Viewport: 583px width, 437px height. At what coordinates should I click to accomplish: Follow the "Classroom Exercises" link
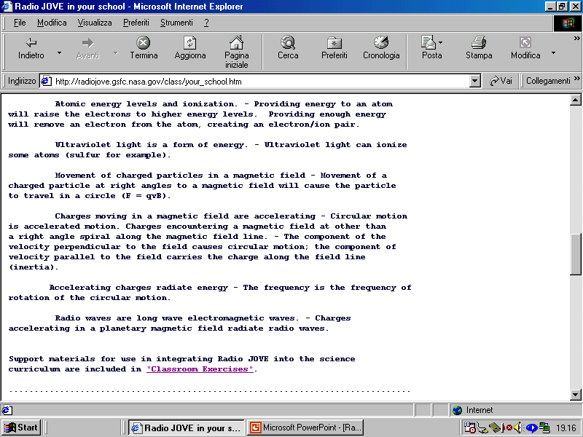point(200,369)
